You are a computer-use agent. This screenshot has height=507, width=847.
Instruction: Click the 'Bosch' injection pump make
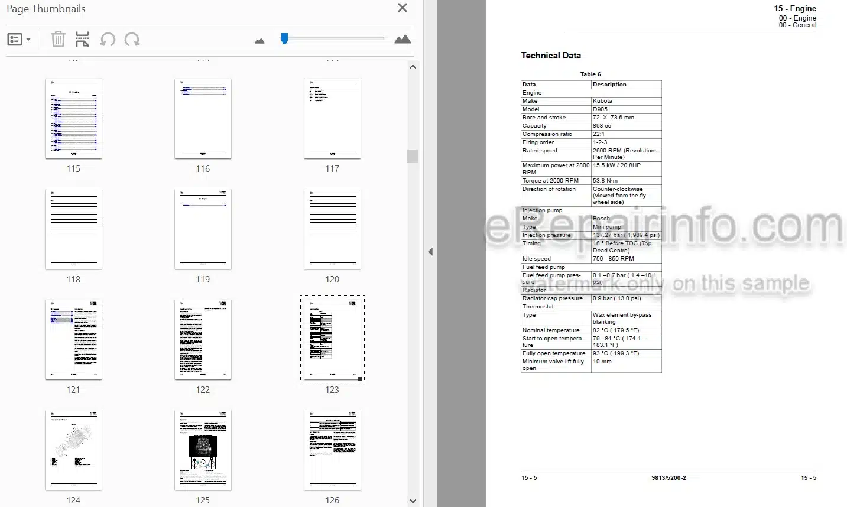tap(601, 219)
